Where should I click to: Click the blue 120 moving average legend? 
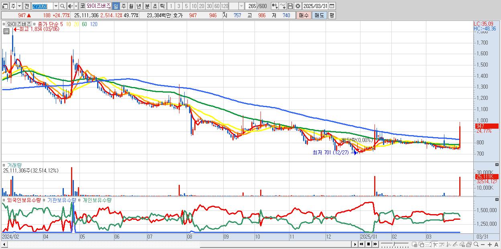click(x=94, y=24)
